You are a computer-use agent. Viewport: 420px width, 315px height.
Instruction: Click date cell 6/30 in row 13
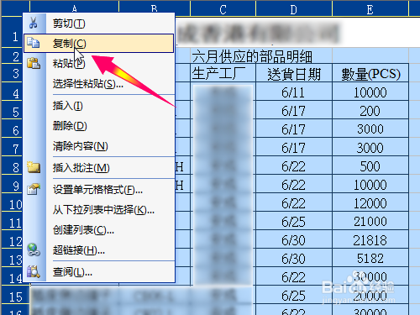[294, 258]
